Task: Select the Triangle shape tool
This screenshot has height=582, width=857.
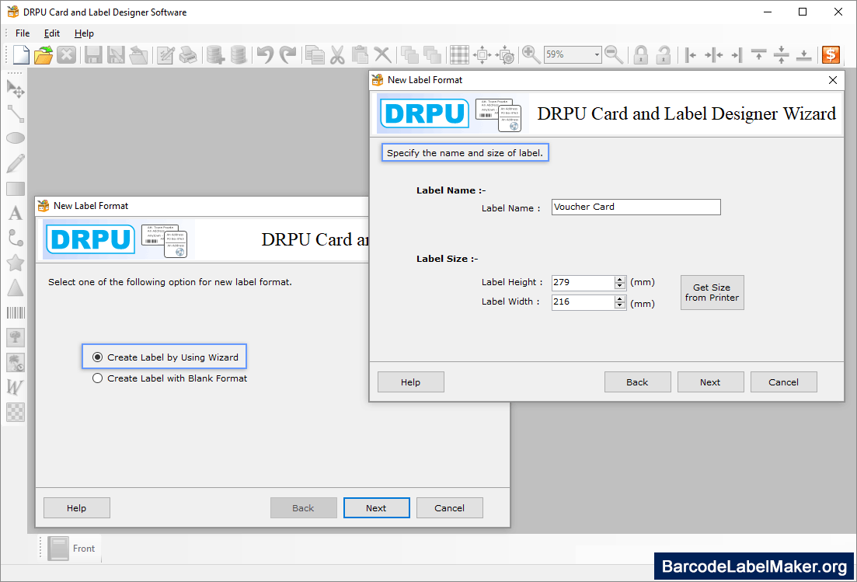Action: tap(16, 288)
